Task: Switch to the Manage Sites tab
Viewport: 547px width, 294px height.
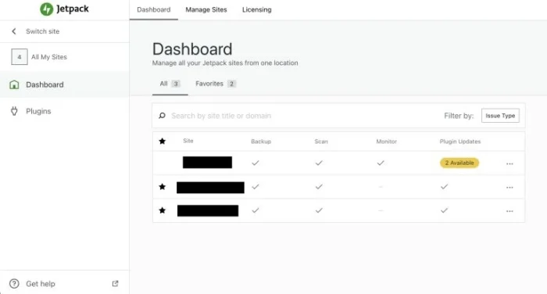Action: pyautogui.click(x=206, y=10)
